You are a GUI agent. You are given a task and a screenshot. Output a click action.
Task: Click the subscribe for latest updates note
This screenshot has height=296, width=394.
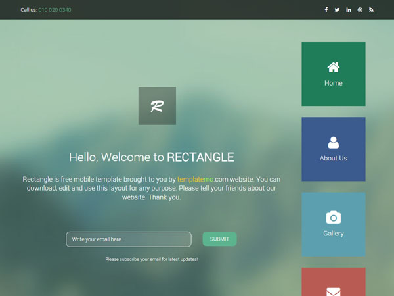(152, 259)
